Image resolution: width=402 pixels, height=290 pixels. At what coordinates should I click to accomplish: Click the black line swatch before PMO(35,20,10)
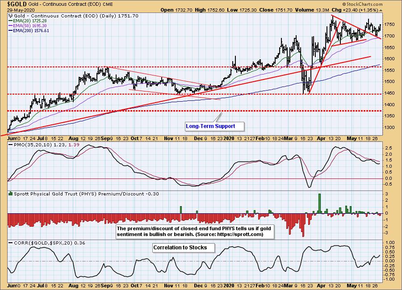click(11, 145)
